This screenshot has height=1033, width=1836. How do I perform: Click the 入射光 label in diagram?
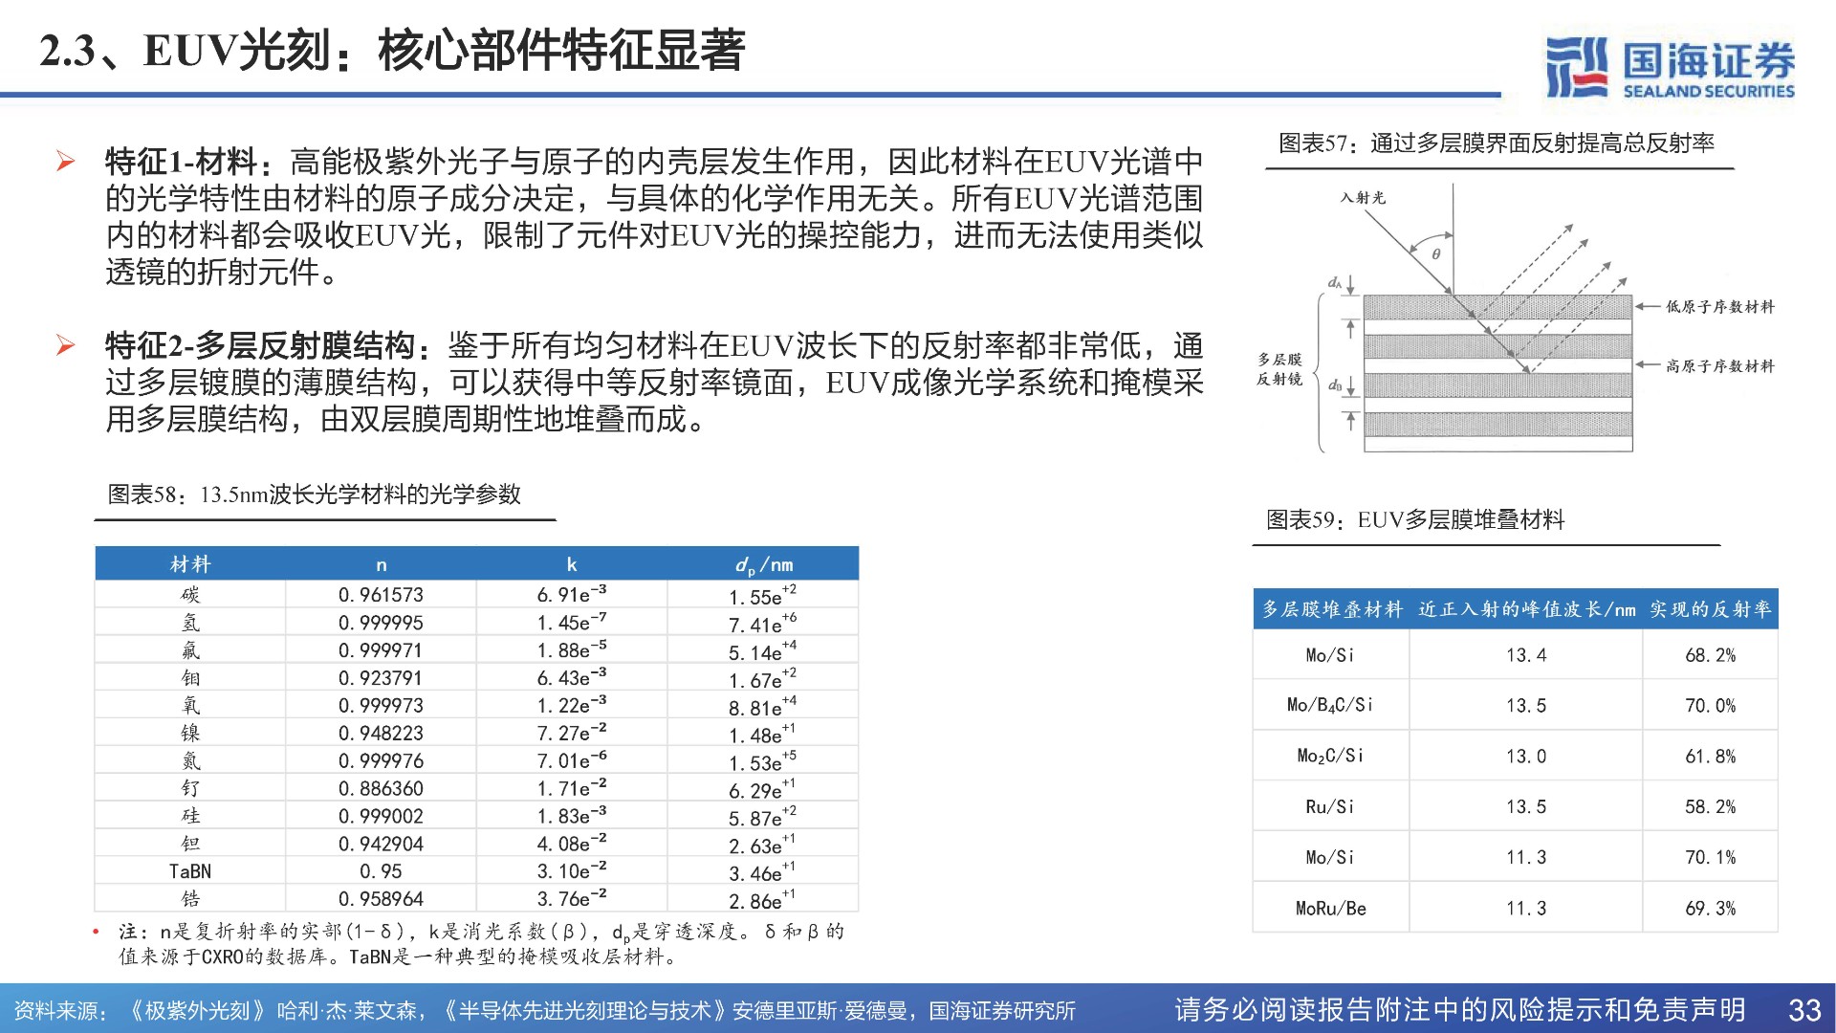[1363, 198]
